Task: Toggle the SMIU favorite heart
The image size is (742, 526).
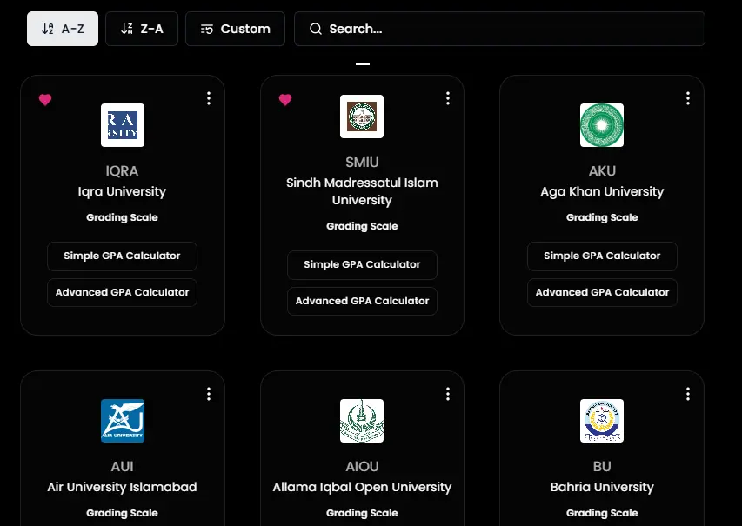Action: pos(285,100)
